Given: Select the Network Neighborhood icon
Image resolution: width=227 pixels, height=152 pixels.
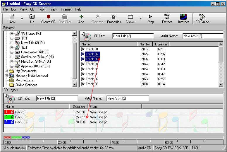Looking at the screenshot, I should pyautogui.click(x=12, y=76).
